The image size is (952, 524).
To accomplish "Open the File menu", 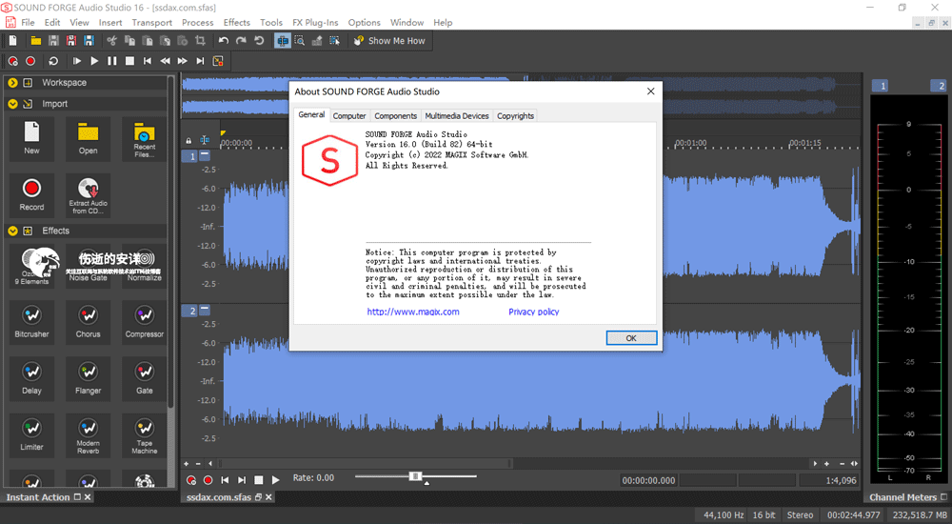I will click(28, 23).
